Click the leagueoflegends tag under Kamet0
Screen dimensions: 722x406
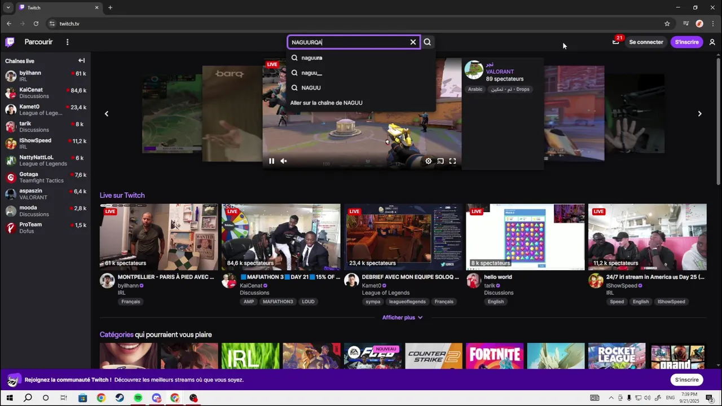tap(407, 302)
